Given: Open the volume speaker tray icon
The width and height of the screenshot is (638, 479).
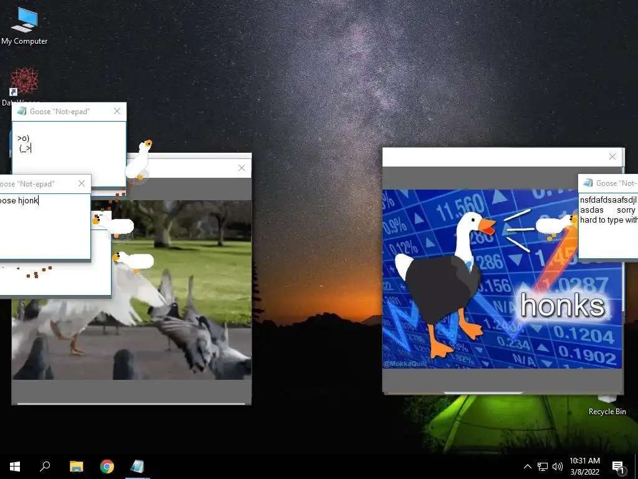Looking at the screenshot, I should pos(558,467).
